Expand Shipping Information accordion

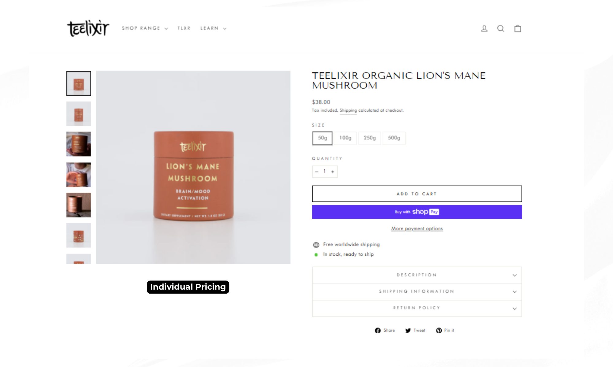pos(417,292)
